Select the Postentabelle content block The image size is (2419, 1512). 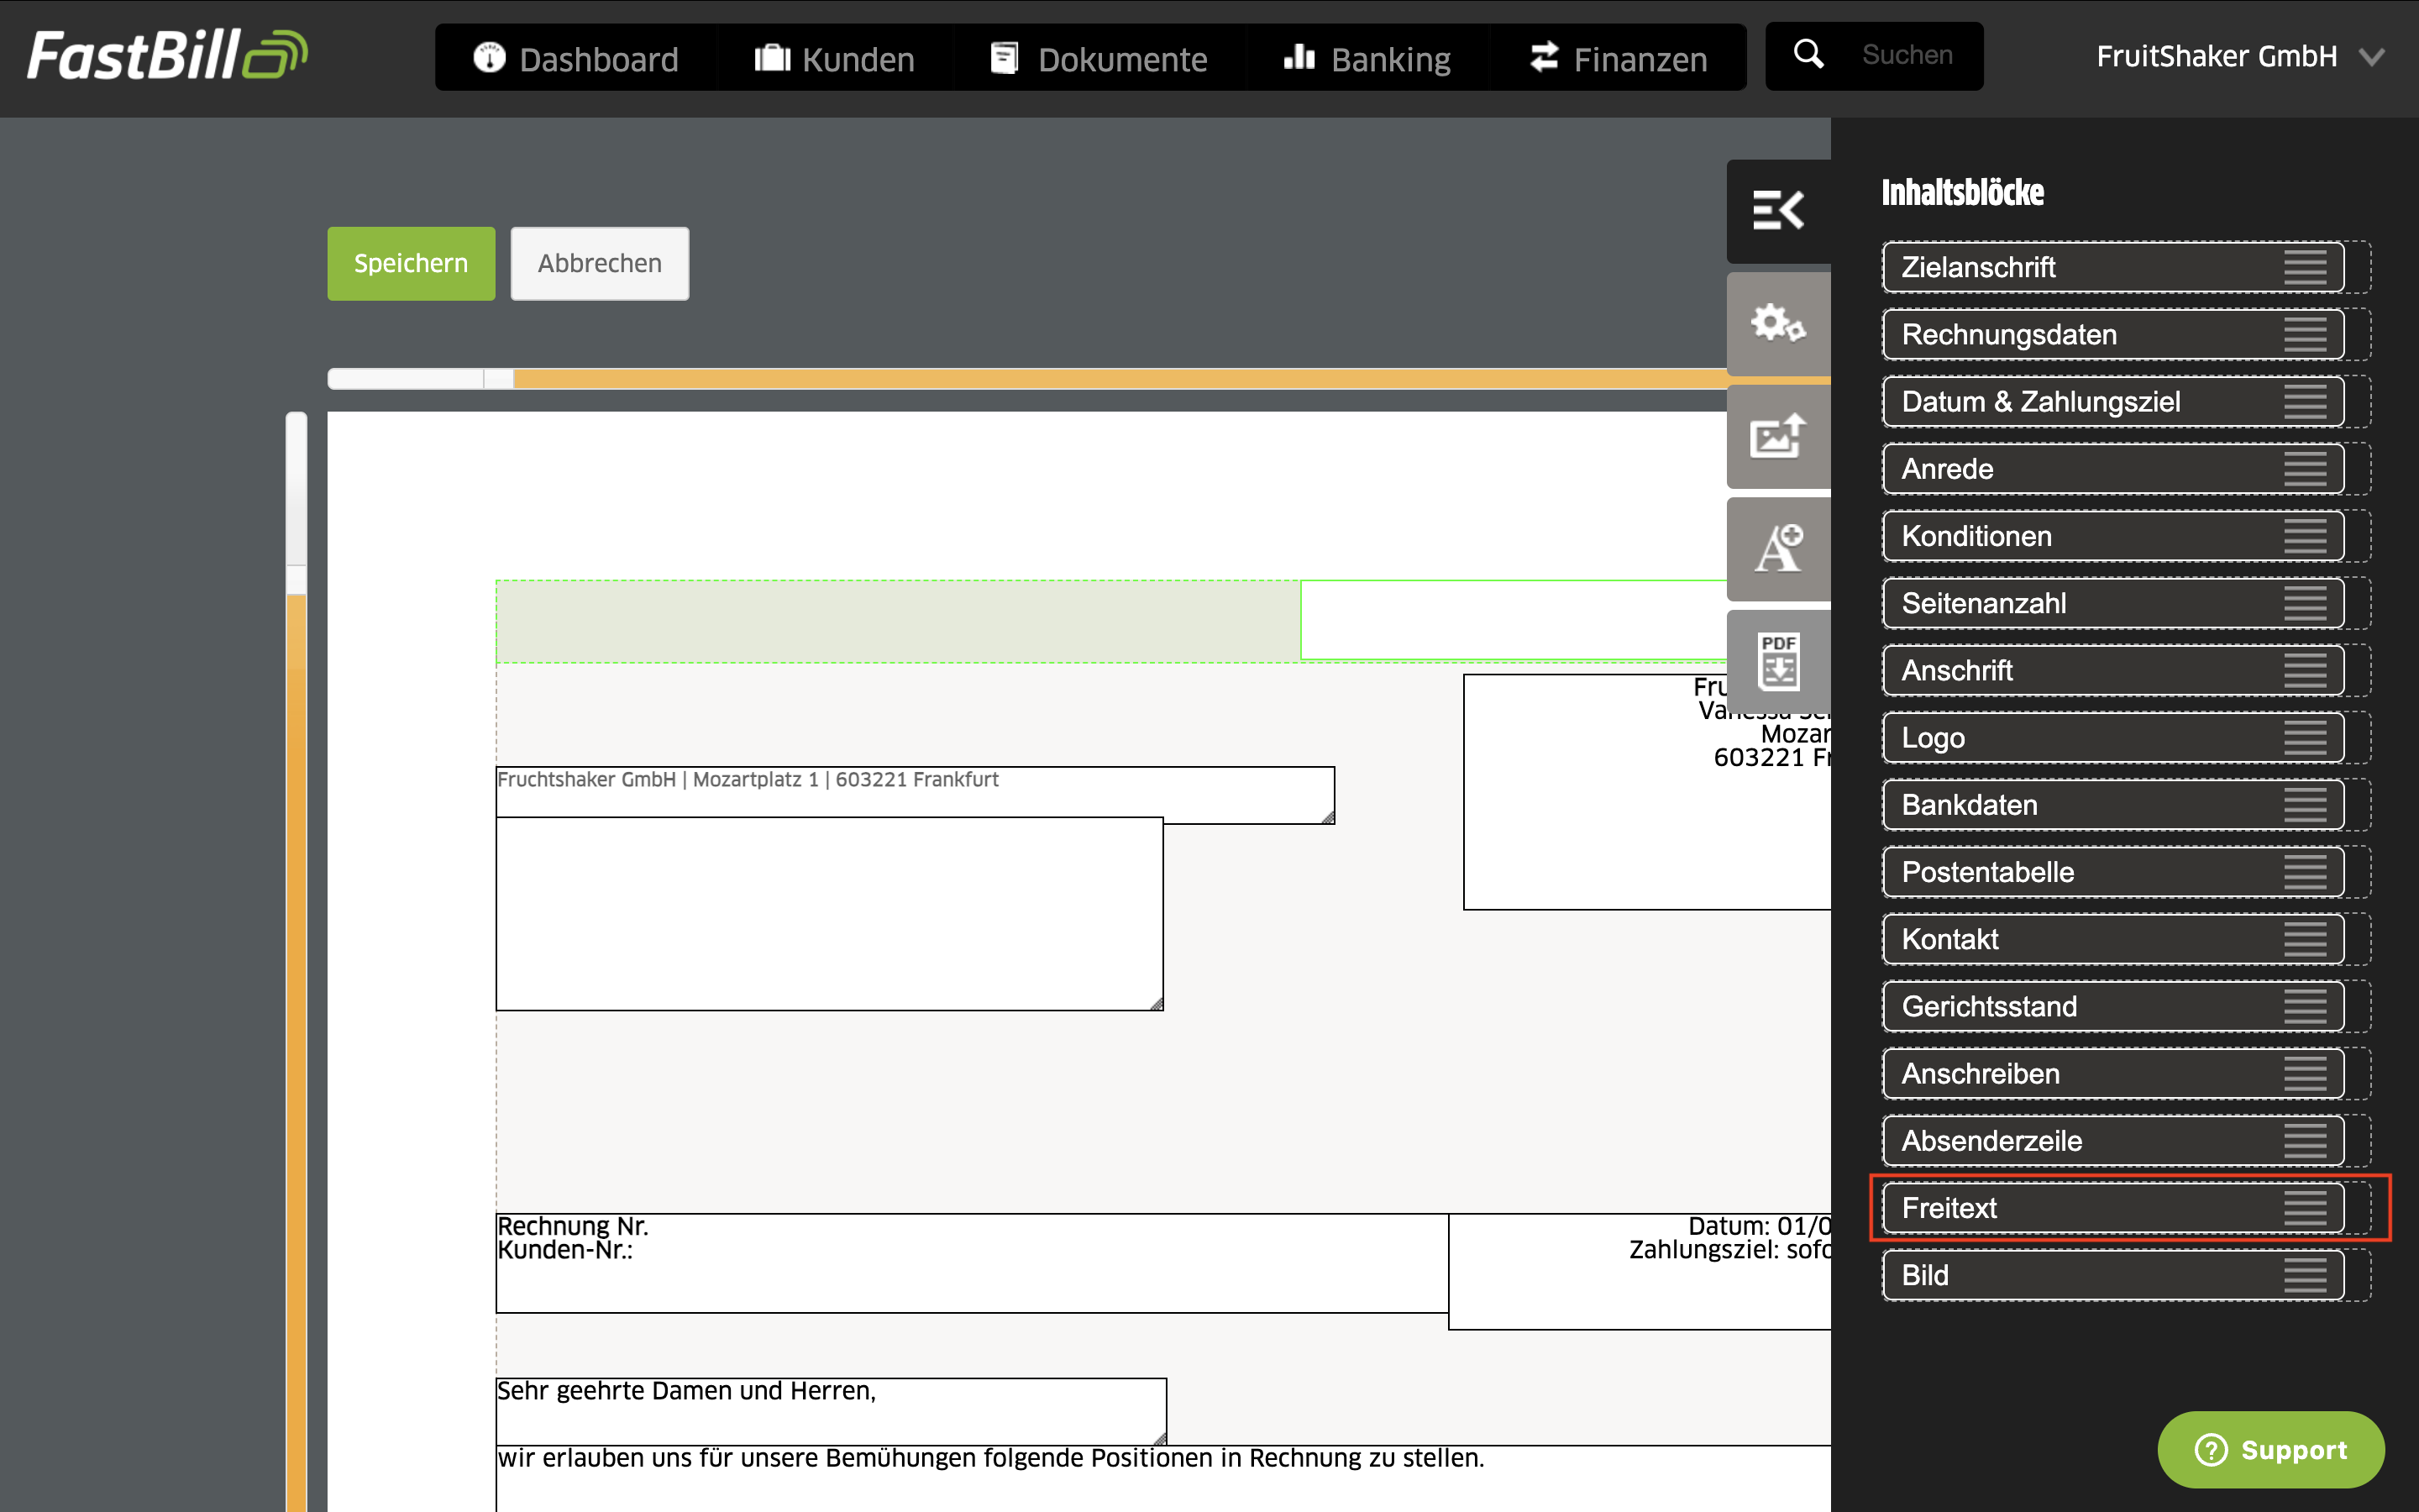[x=2113, y=872]
